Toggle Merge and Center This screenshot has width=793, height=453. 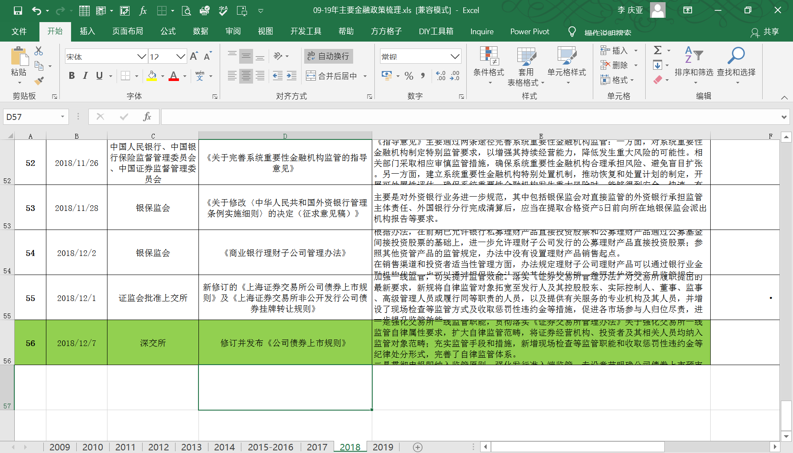tap(331, 76)
